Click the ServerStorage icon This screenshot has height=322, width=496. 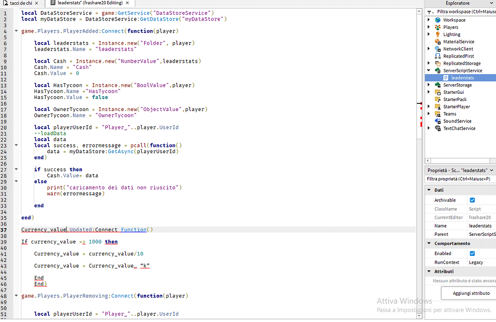438,85
